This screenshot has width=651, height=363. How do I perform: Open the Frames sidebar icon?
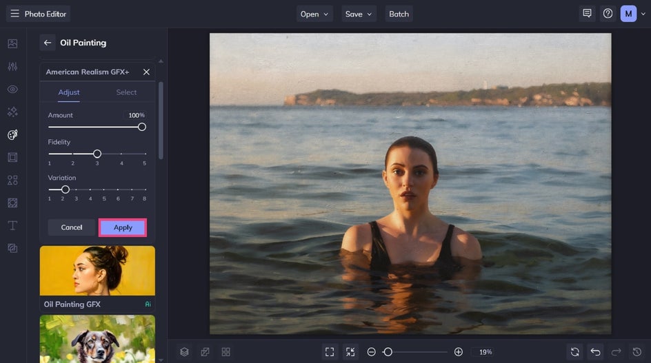point(12,157)
